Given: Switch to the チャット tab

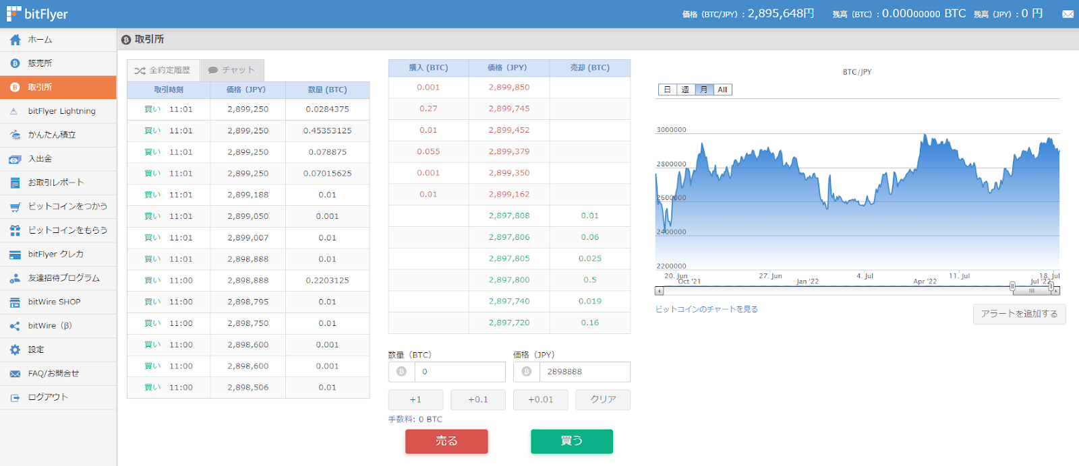Looking at the screenshot, I should [x=231, y=70].
